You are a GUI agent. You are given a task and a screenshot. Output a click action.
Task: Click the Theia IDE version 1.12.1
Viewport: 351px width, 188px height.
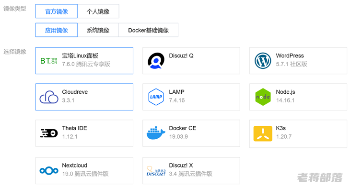tap(70, 136)
